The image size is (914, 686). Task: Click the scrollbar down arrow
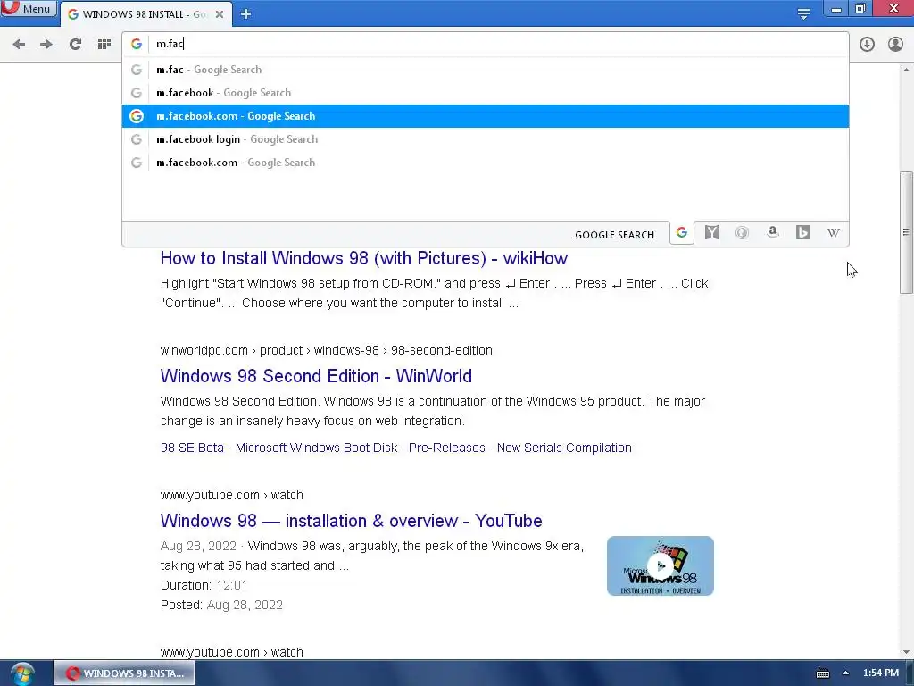pos(906,652)
